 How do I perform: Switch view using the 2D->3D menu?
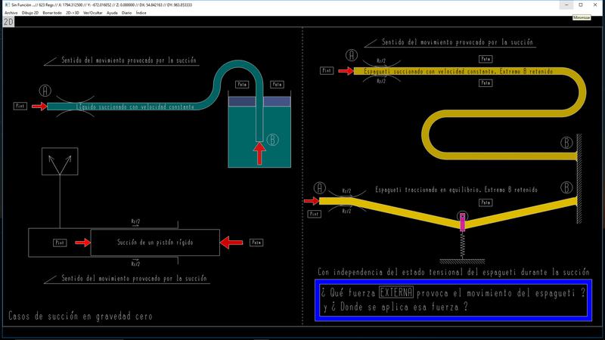(73, 14)
